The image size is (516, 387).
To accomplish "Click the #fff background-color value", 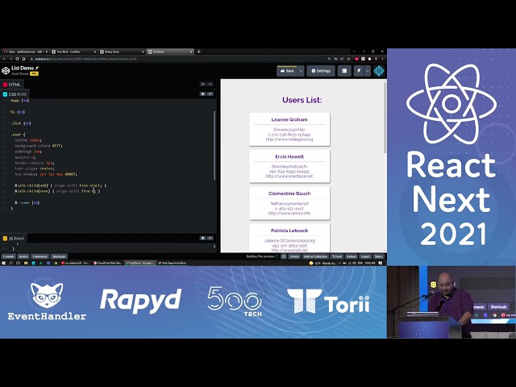I will (x=56, y=146).
